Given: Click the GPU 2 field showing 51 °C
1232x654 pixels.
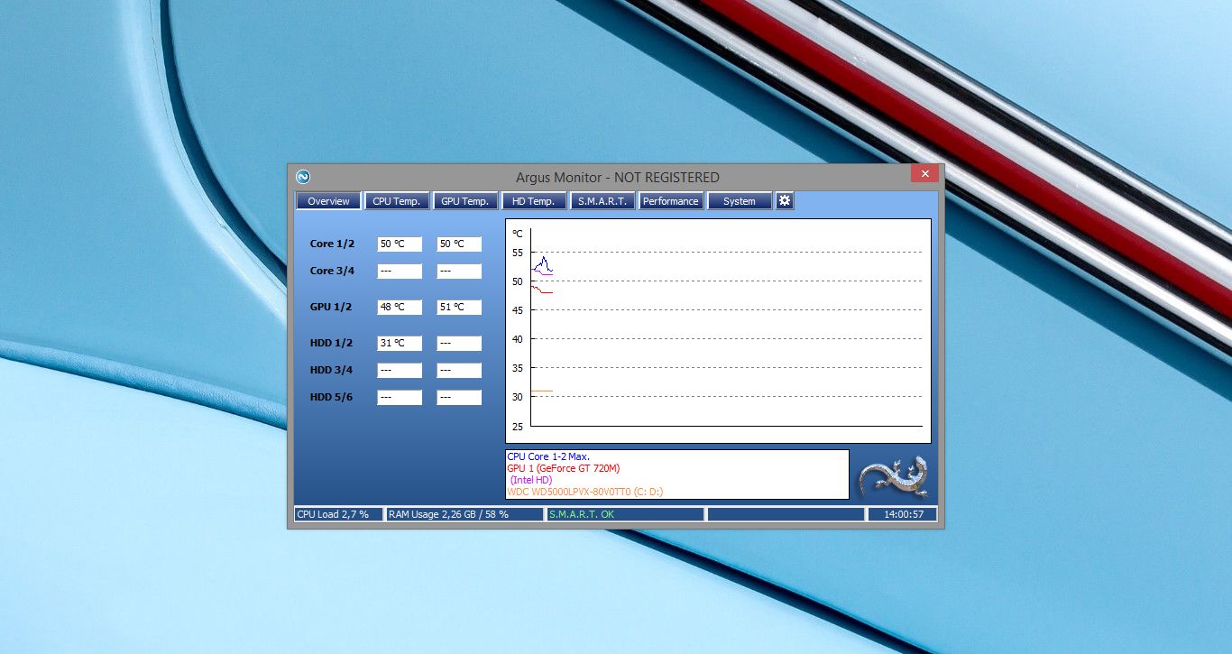Looking at the screenshot, I should pos(459,307).
